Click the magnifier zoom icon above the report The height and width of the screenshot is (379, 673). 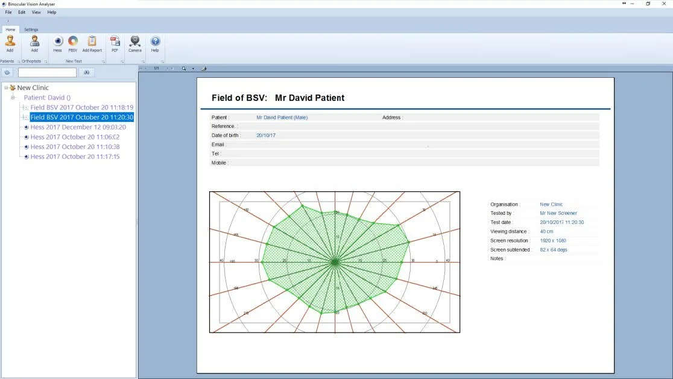184,68
